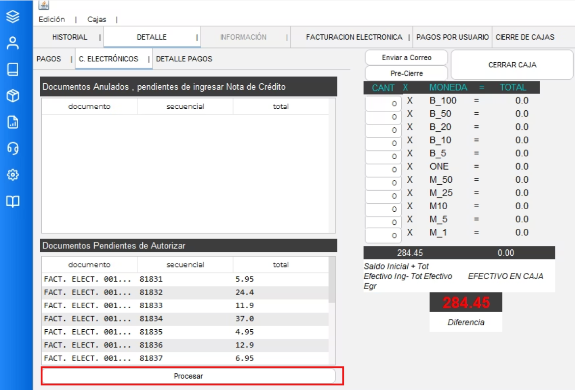Image resolution: width=575 pixels, height=390 pixels.
Task: Go to the CIERRE DE CAJAS tab
Action: [525, 37]
